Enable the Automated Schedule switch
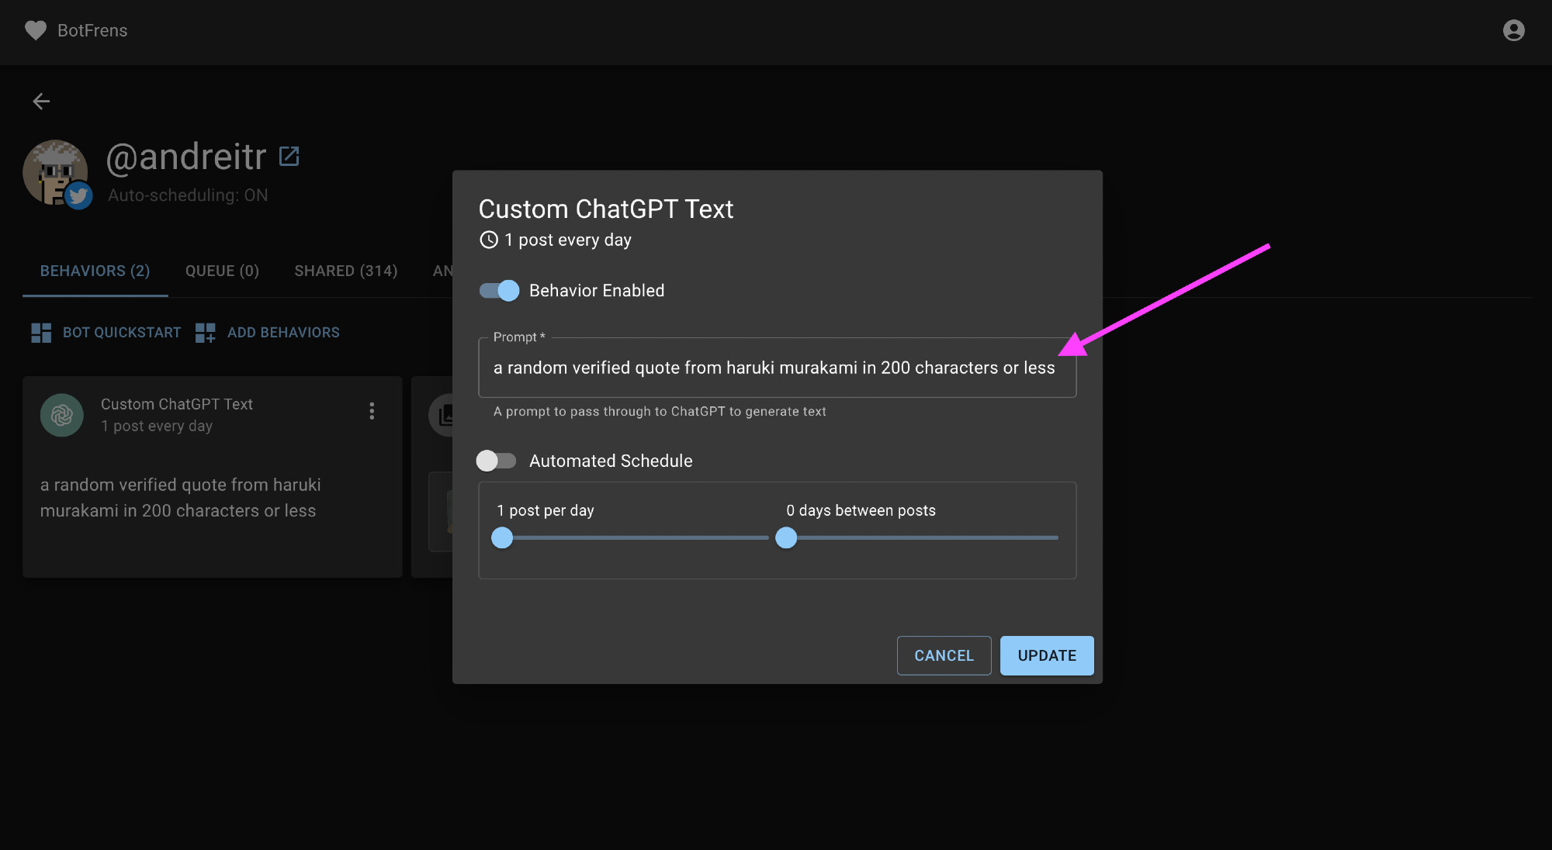1552x850 pixels. (x=496, y=461)
